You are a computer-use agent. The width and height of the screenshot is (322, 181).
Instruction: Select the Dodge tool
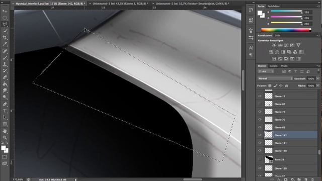pos(5,97)
